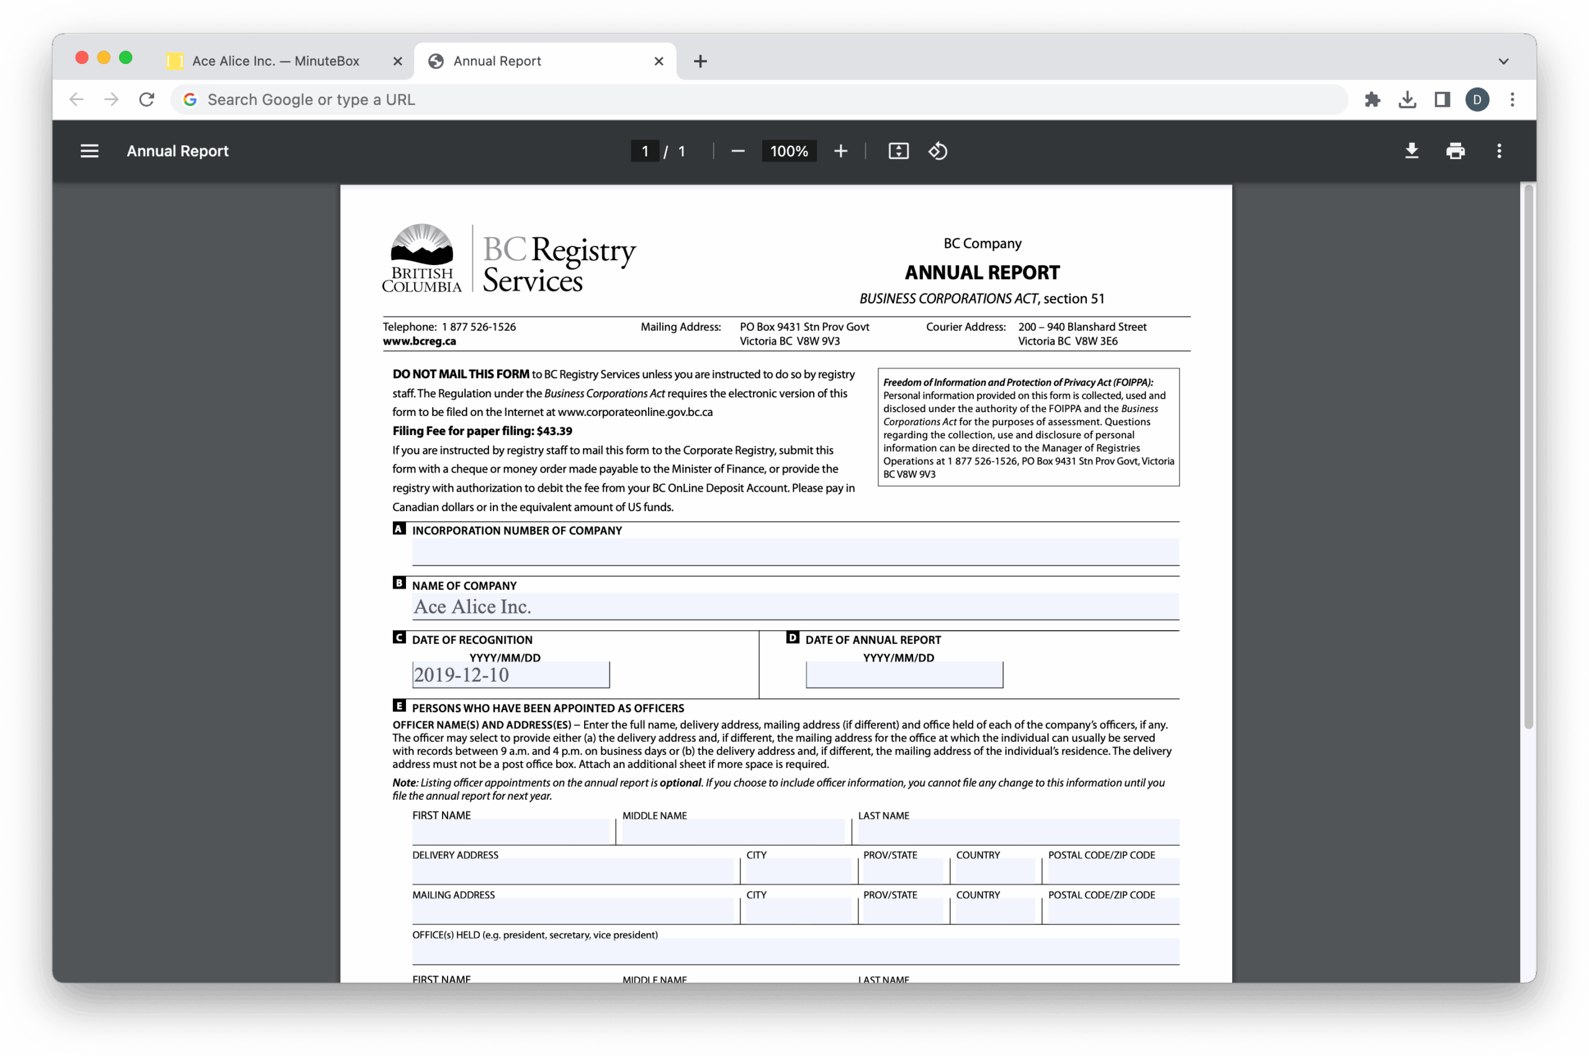The width and height of the screenshot is (1589, 1056).
Task: Click the vertical PDF scrollbar
Action: [x=1528, y=458]
